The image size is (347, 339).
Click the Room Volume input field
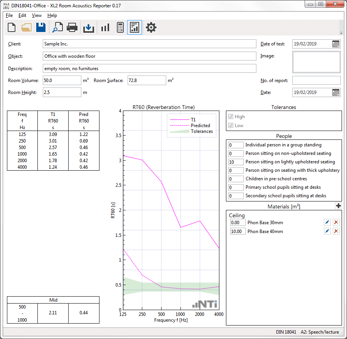(62, 81)
